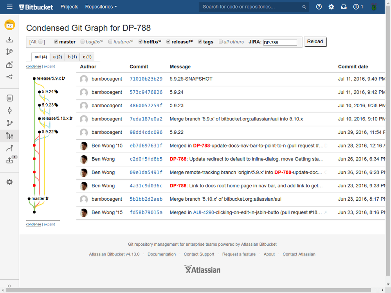The width and height of the screenshot is (391, 293).
Task: Open the Repositories dropdown
Action: tap(101, 7)
